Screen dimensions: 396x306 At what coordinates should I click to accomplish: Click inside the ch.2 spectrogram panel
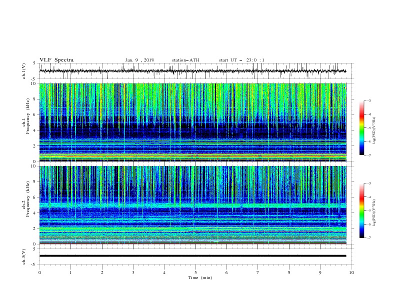tap(192, 205)
